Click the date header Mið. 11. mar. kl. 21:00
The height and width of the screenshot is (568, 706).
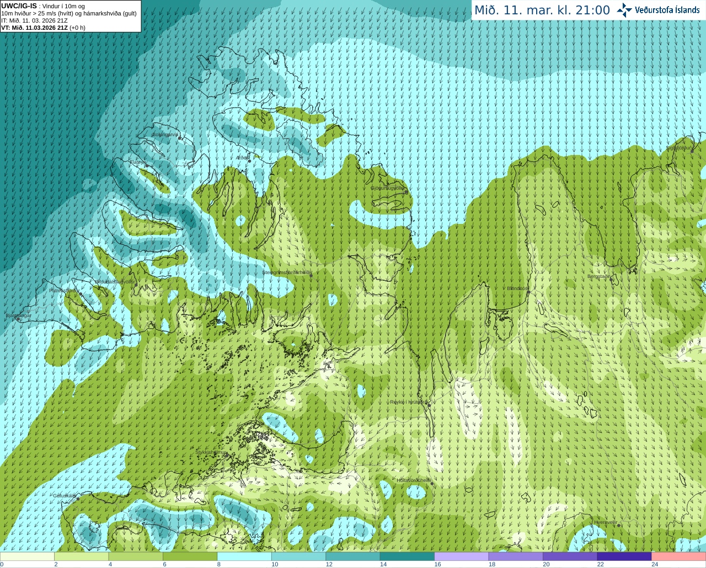pyautogui.click(x=542, y=10)
